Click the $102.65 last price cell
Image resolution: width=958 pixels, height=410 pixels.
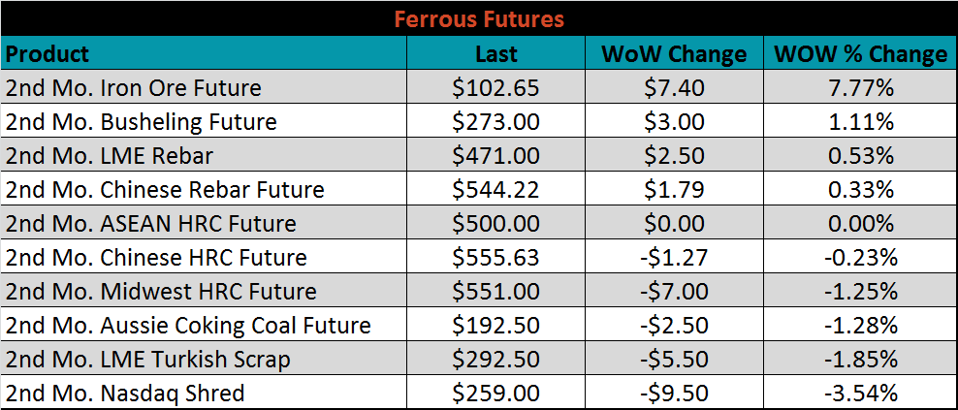pos(496,88)
